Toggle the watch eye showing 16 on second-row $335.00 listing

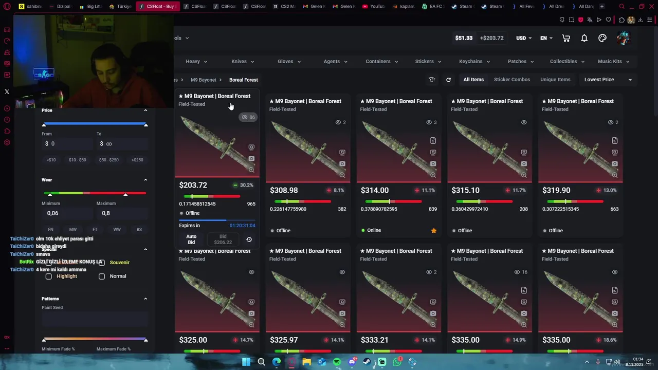pyautogui.click(x=521, y=272)
